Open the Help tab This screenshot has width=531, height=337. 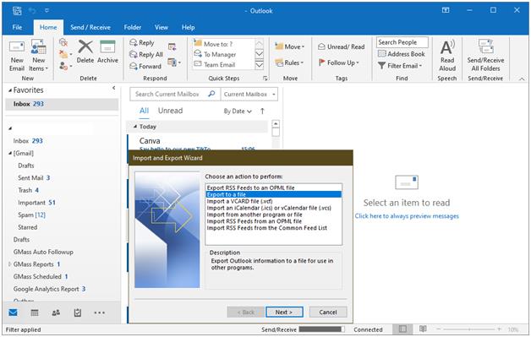click(x=188, y=27)
